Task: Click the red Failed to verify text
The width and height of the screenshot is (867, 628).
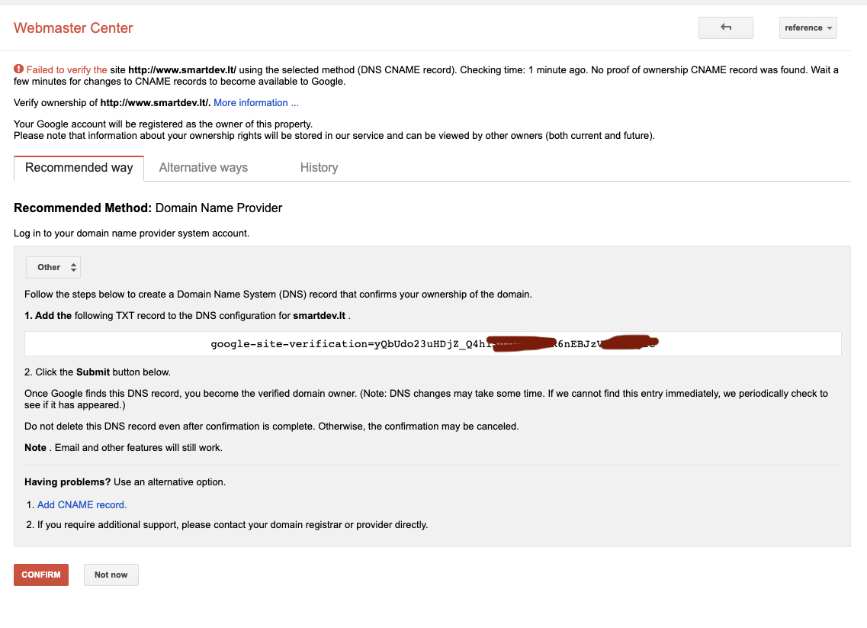Action: 66,69
